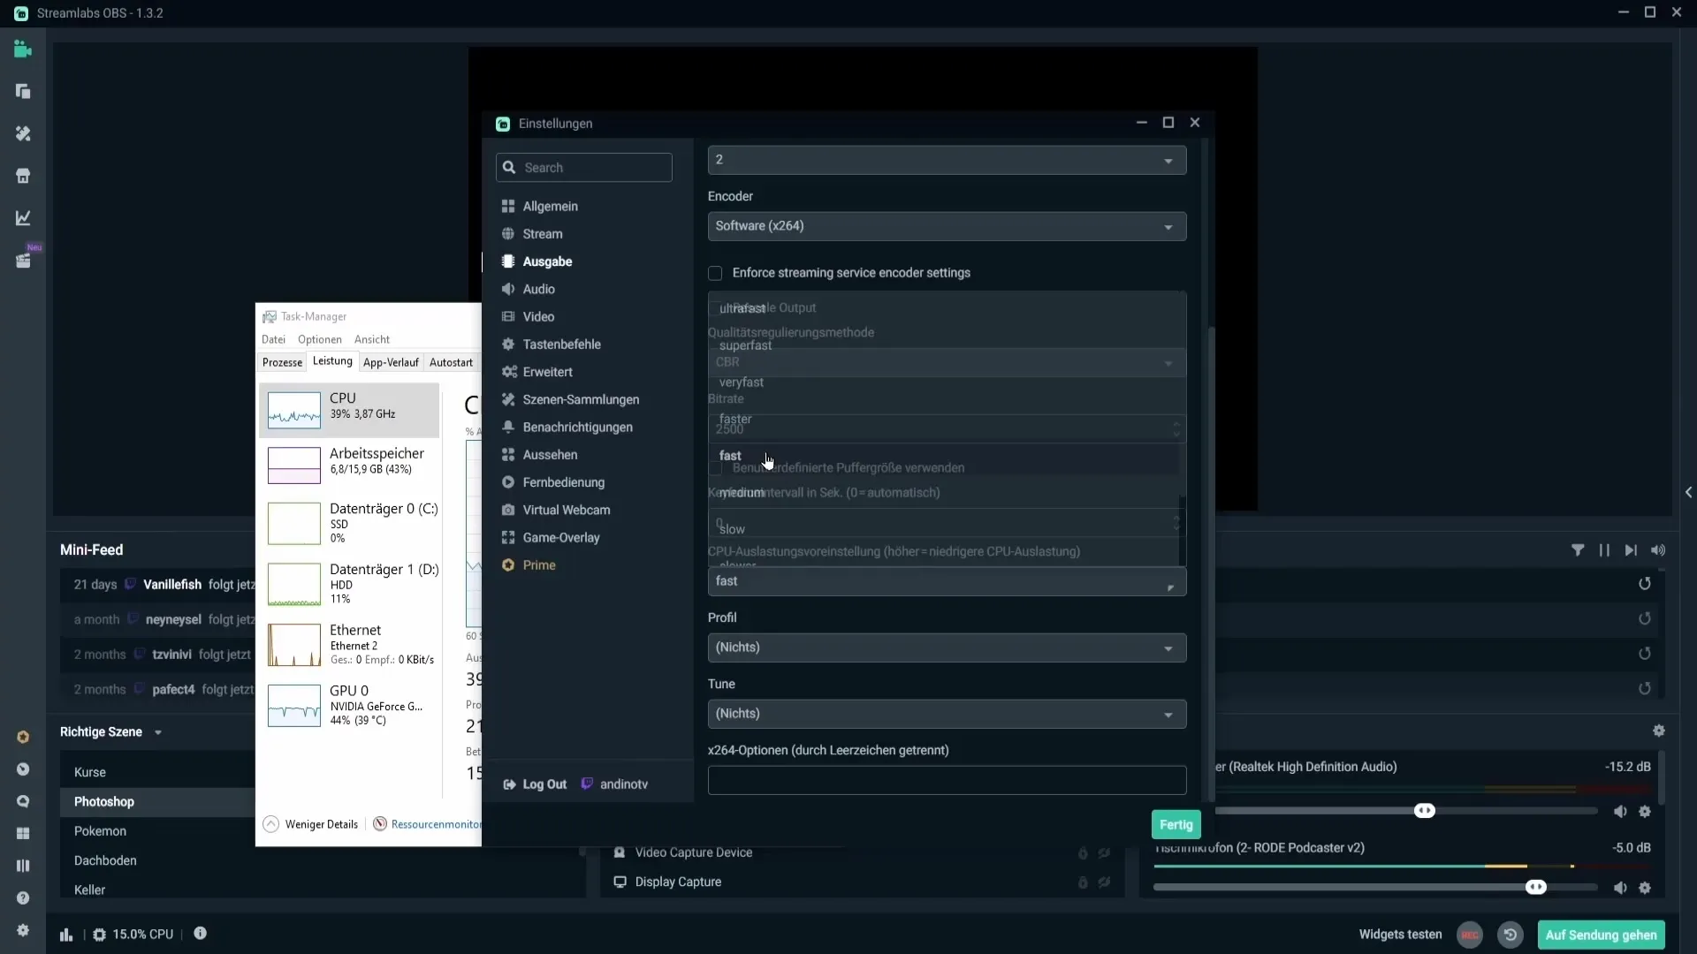Click Widgets testen button
The image size is (1697, 954).
coord(1400,935)
